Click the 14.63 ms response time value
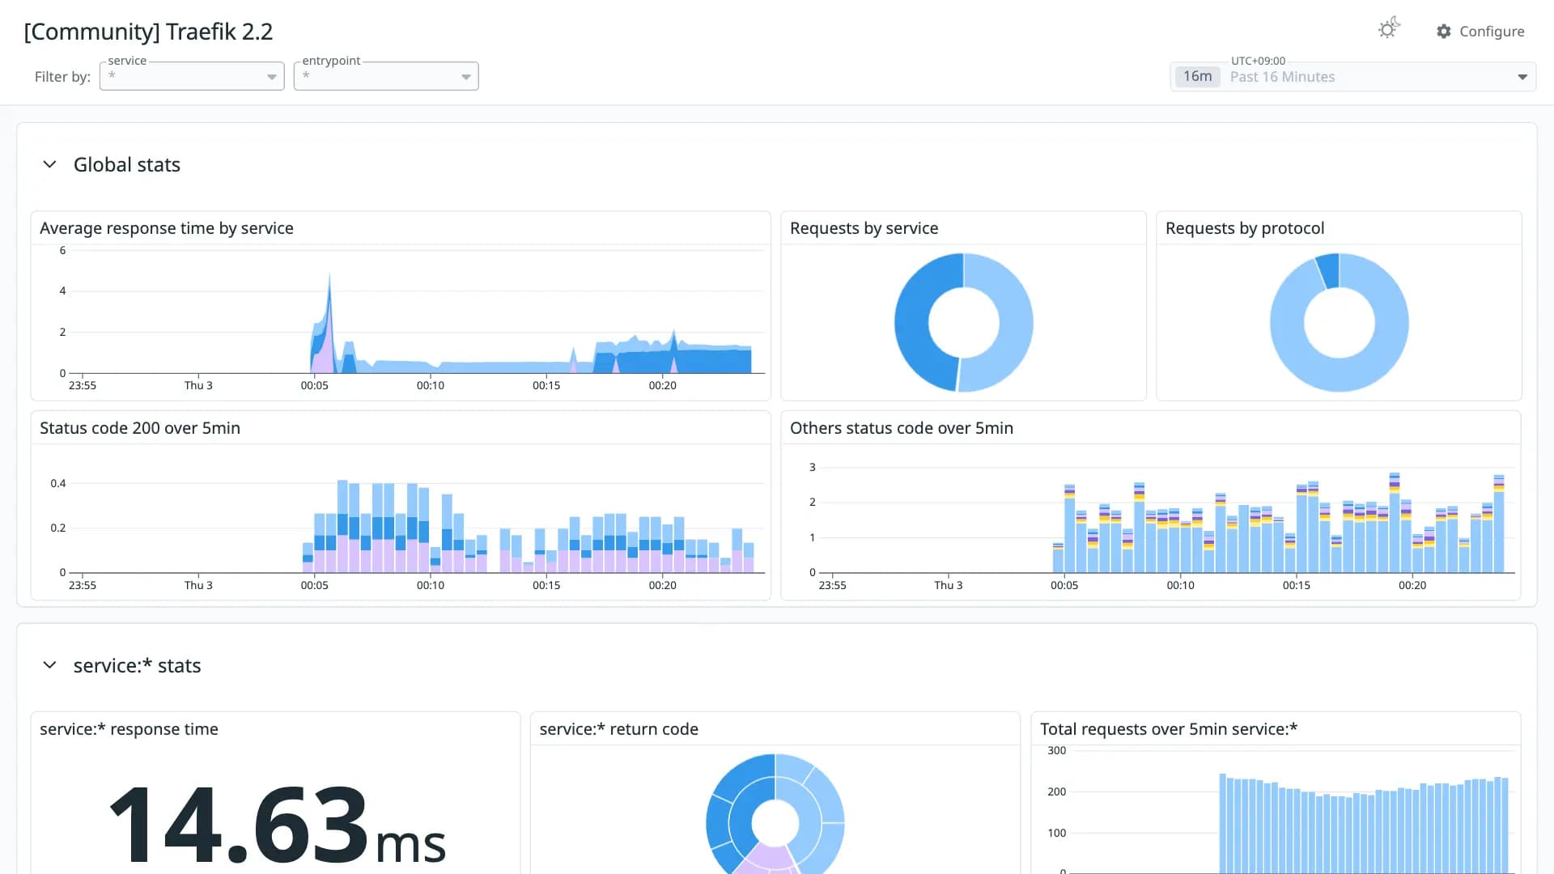The width and height of the screenshot is (1554, 874). pos(277,824)
